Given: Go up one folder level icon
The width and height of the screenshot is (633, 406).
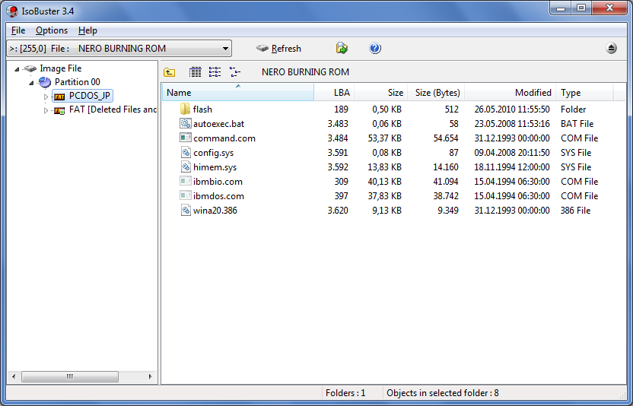Looking at the screenshot, I should [x=170, y=72].
